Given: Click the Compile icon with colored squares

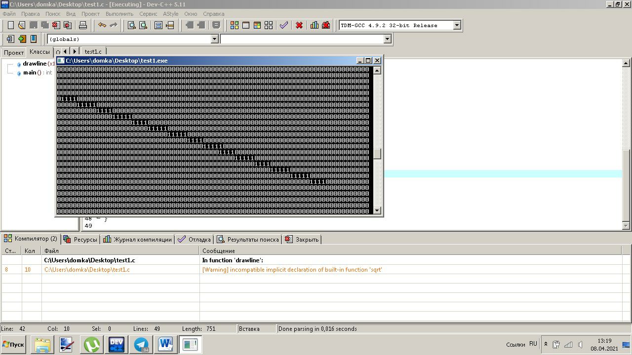Looking at the screenshot, I should (235, 25).
